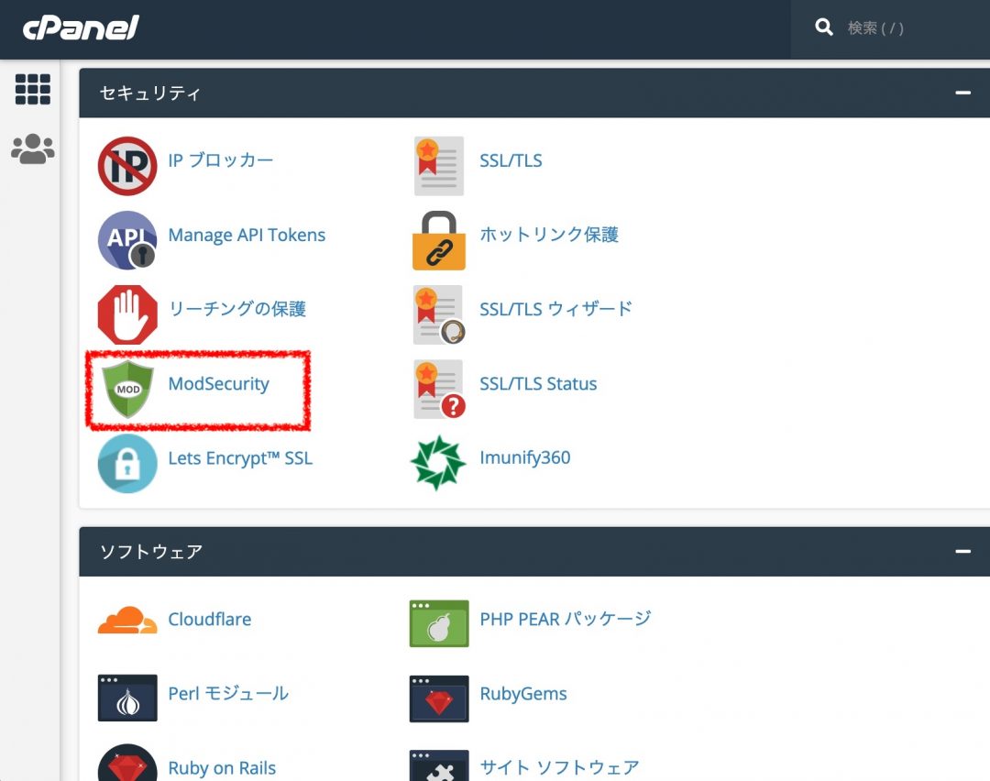Click the Lets Encrypt SSL padlock icon

[127, 463]
